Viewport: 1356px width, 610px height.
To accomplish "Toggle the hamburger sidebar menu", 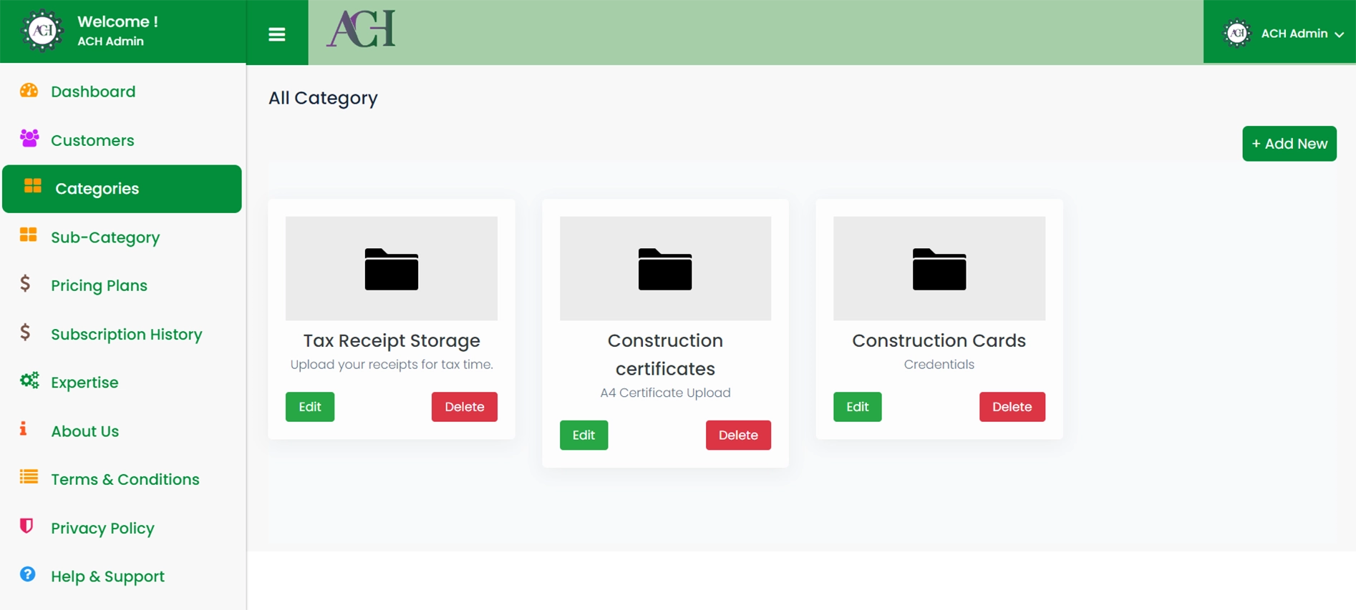I will 277,34.
